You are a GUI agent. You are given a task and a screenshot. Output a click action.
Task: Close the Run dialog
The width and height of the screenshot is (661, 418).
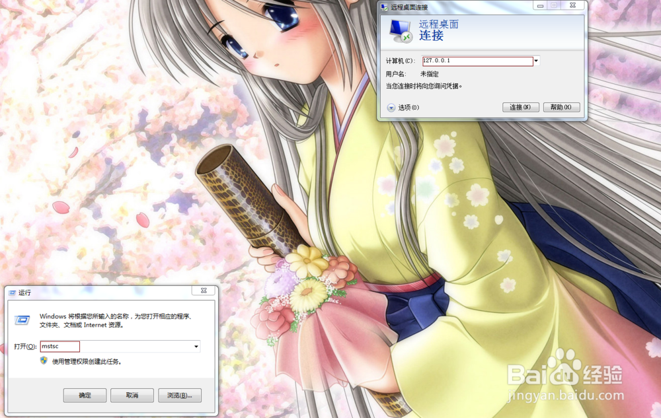point(204,291)
